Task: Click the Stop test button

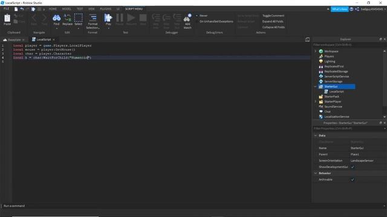Action: click(x=143, y=17)
